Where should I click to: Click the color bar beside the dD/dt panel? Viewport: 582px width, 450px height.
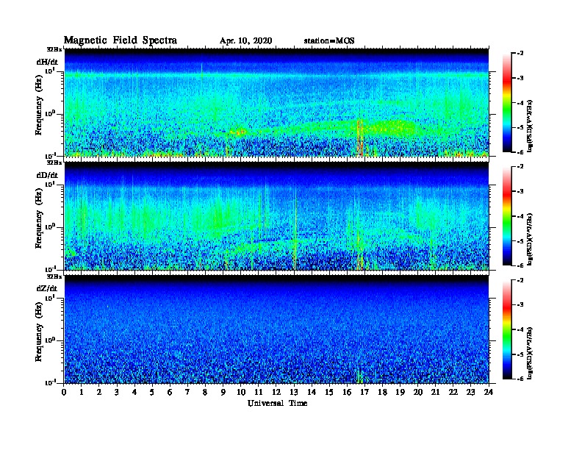pyautogui.click(x=507, y=215)
